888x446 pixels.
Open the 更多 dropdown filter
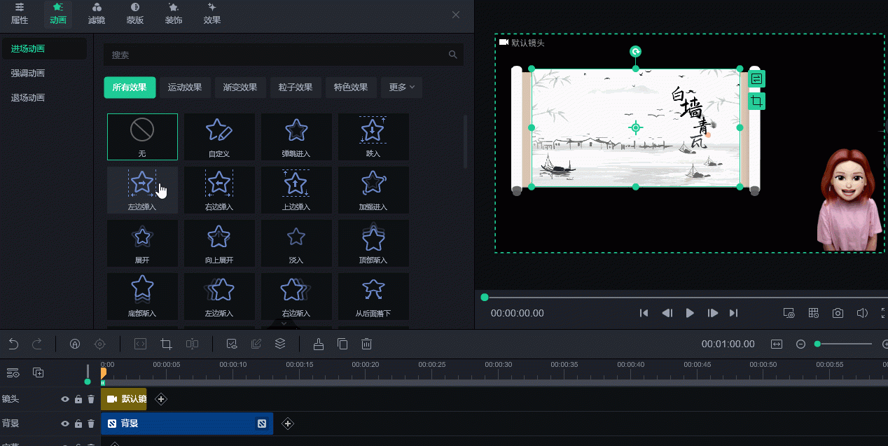(x=401, y=88)
